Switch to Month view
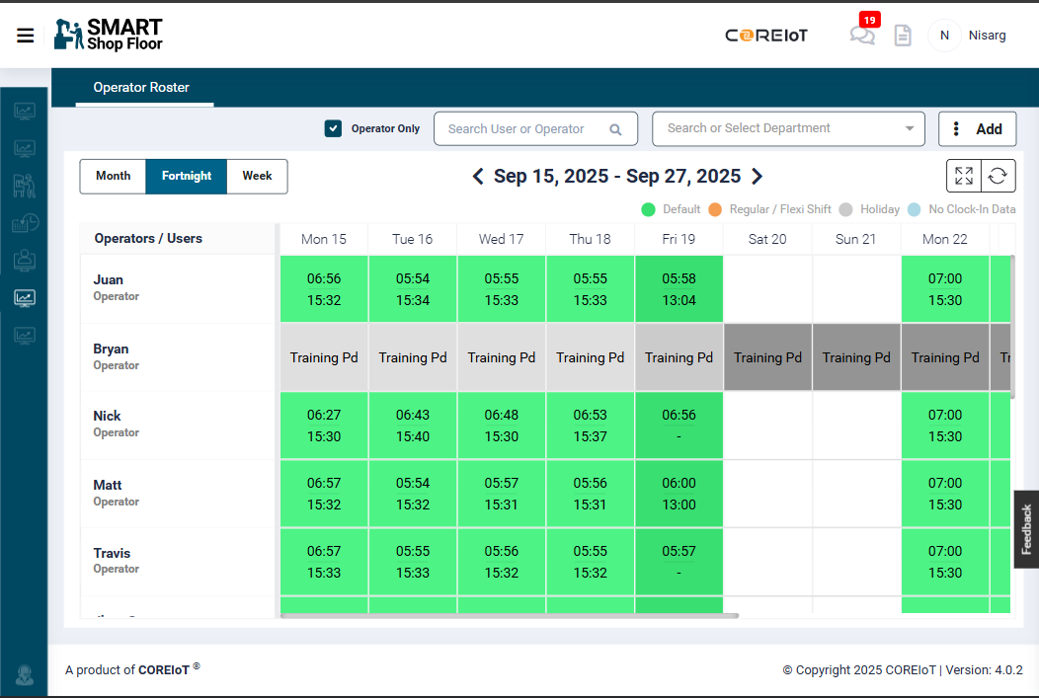 (113, 176)
